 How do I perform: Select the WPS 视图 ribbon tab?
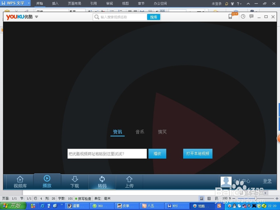point(125,3)
